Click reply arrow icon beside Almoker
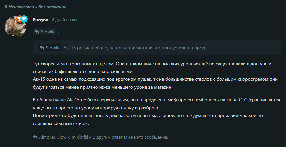 [35, 137]
